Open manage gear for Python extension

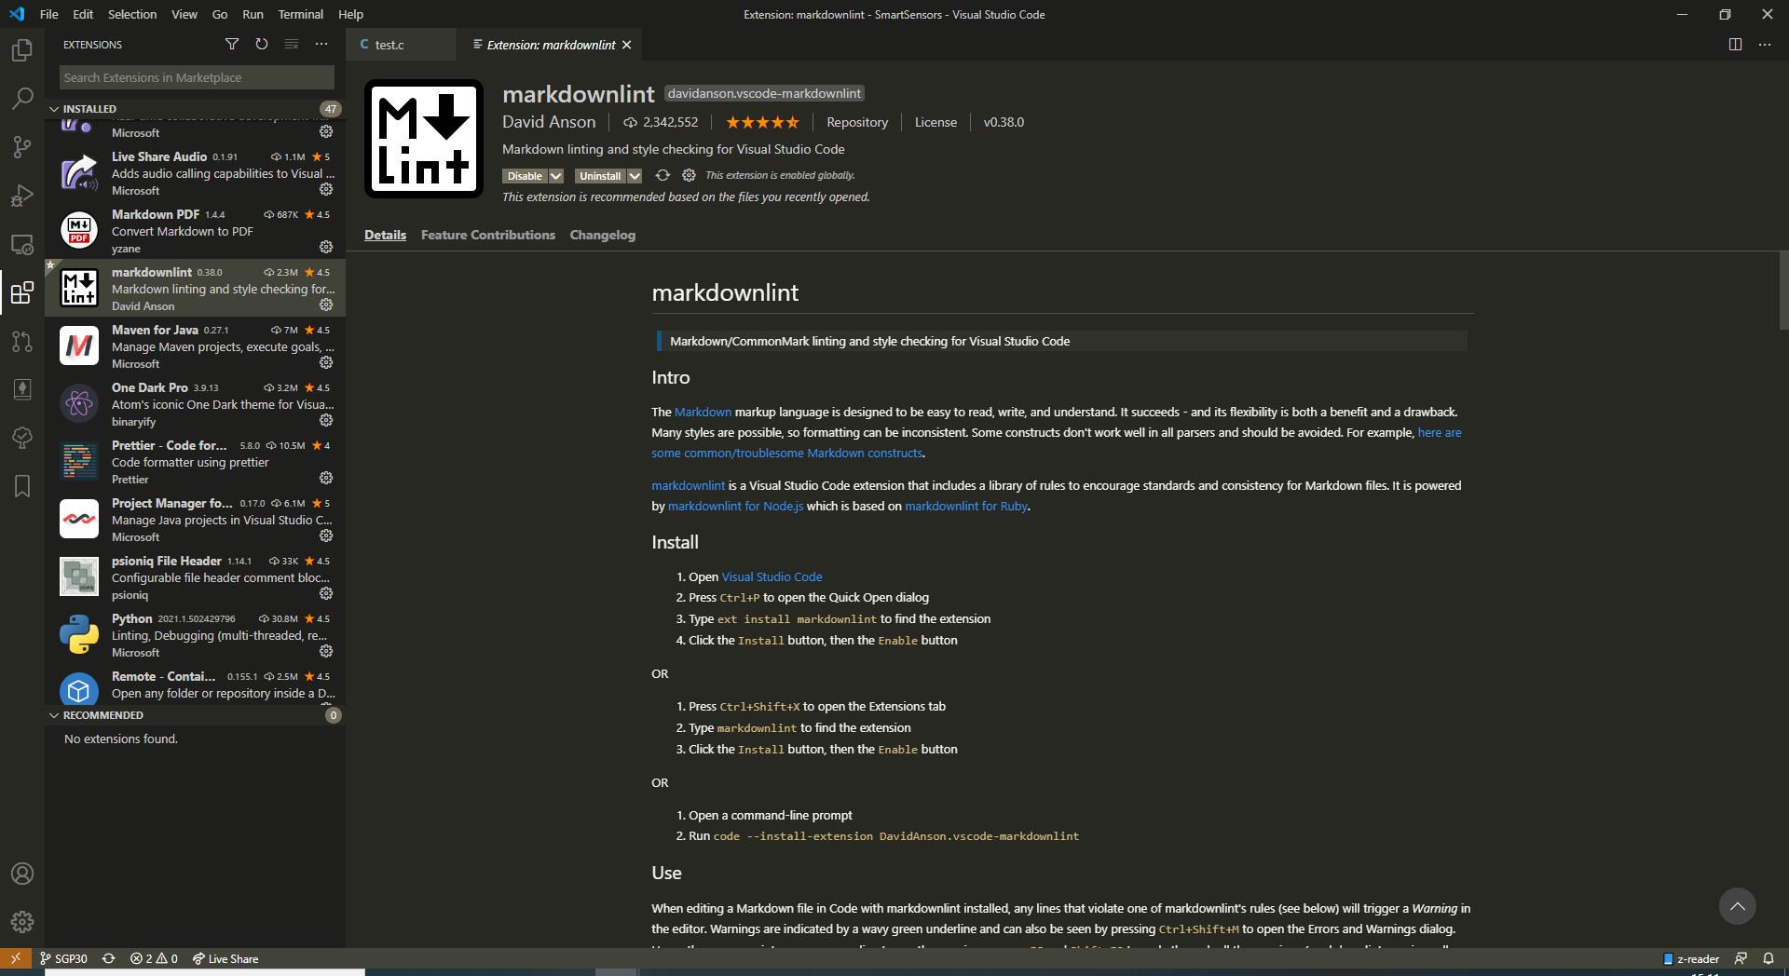point(326,652)
